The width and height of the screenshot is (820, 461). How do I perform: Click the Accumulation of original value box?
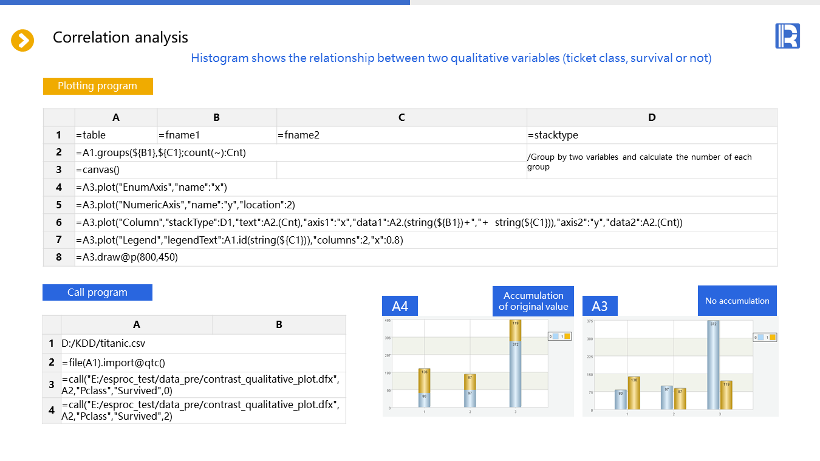533,301
